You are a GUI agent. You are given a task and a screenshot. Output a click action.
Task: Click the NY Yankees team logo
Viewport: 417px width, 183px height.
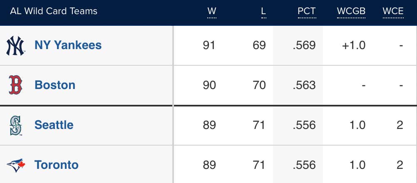pos(15,45)
